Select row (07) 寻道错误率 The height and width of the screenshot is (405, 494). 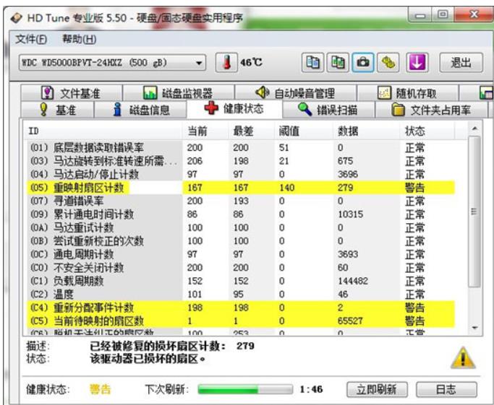click(x=241, y=201)
